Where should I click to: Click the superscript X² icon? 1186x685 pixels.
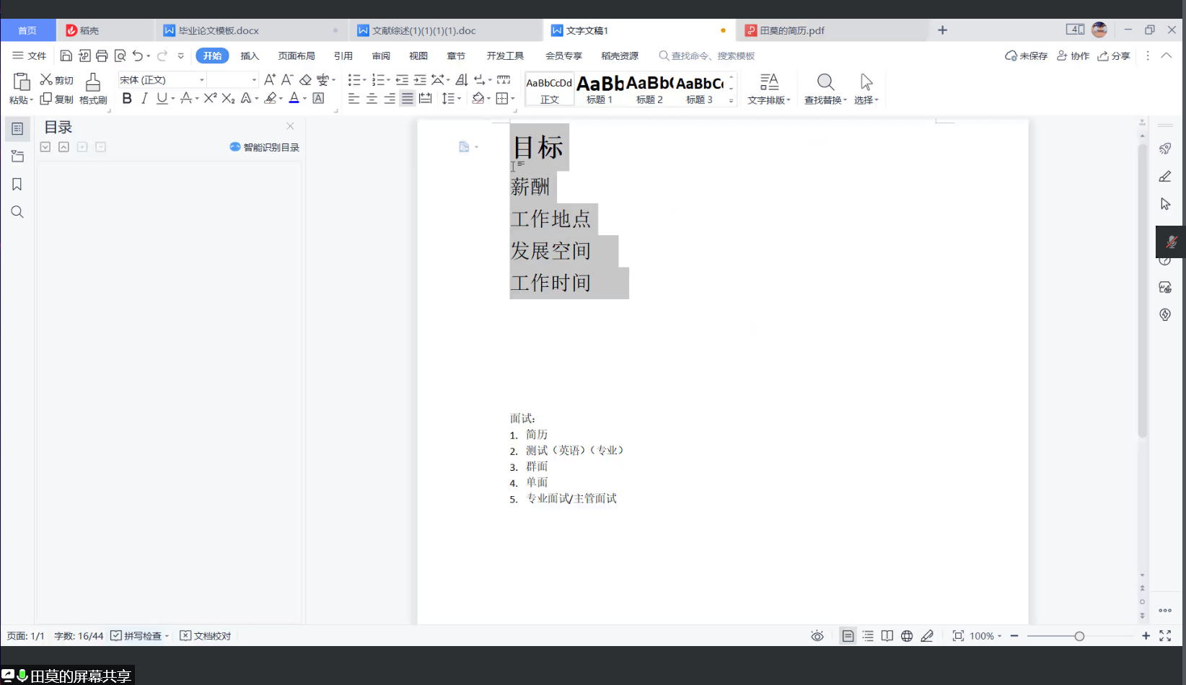coord(210,99)
